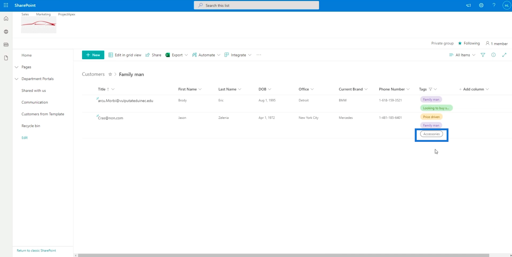512x257 pixels.
Task: Favorite the Customers list star
Action: tap(110, 74)
